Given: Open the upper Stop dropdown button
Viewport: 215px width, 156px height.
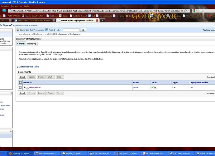Looking at the screenshot, I should coord(60,77).
